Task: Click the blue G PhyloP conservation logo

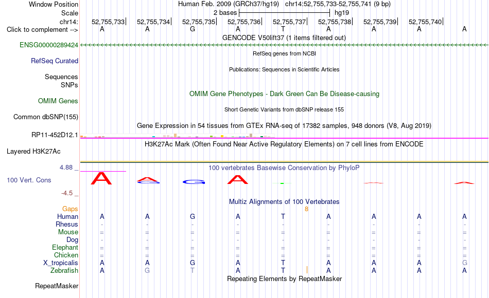Action: pos(194,182)
